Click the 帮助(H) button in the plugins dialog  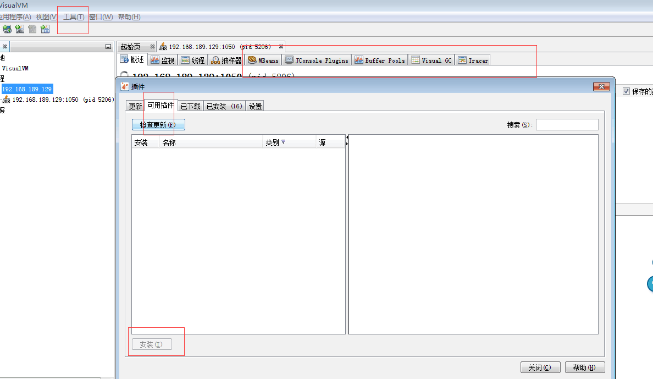[x=585, y=367]
